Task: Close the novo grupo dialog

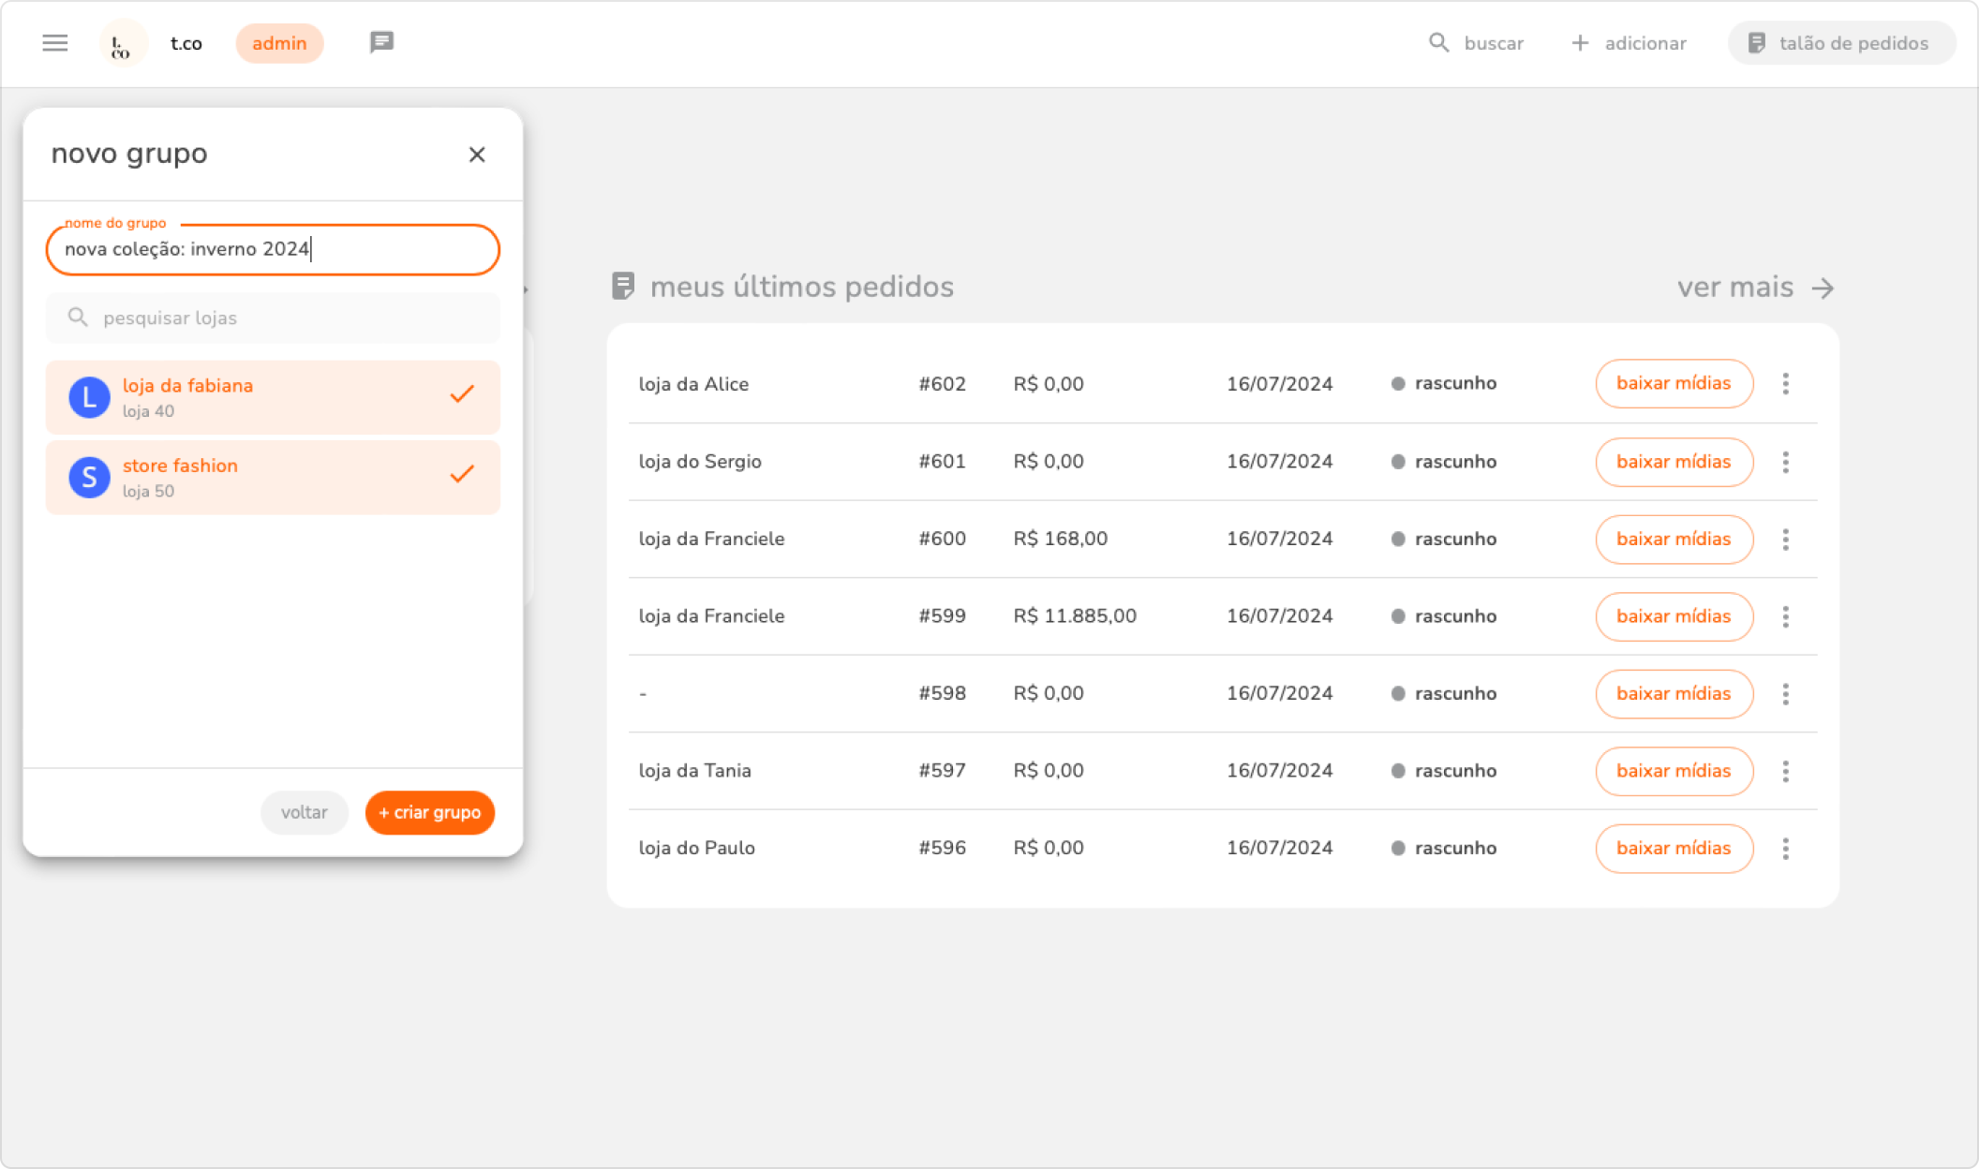Action: 477,155
